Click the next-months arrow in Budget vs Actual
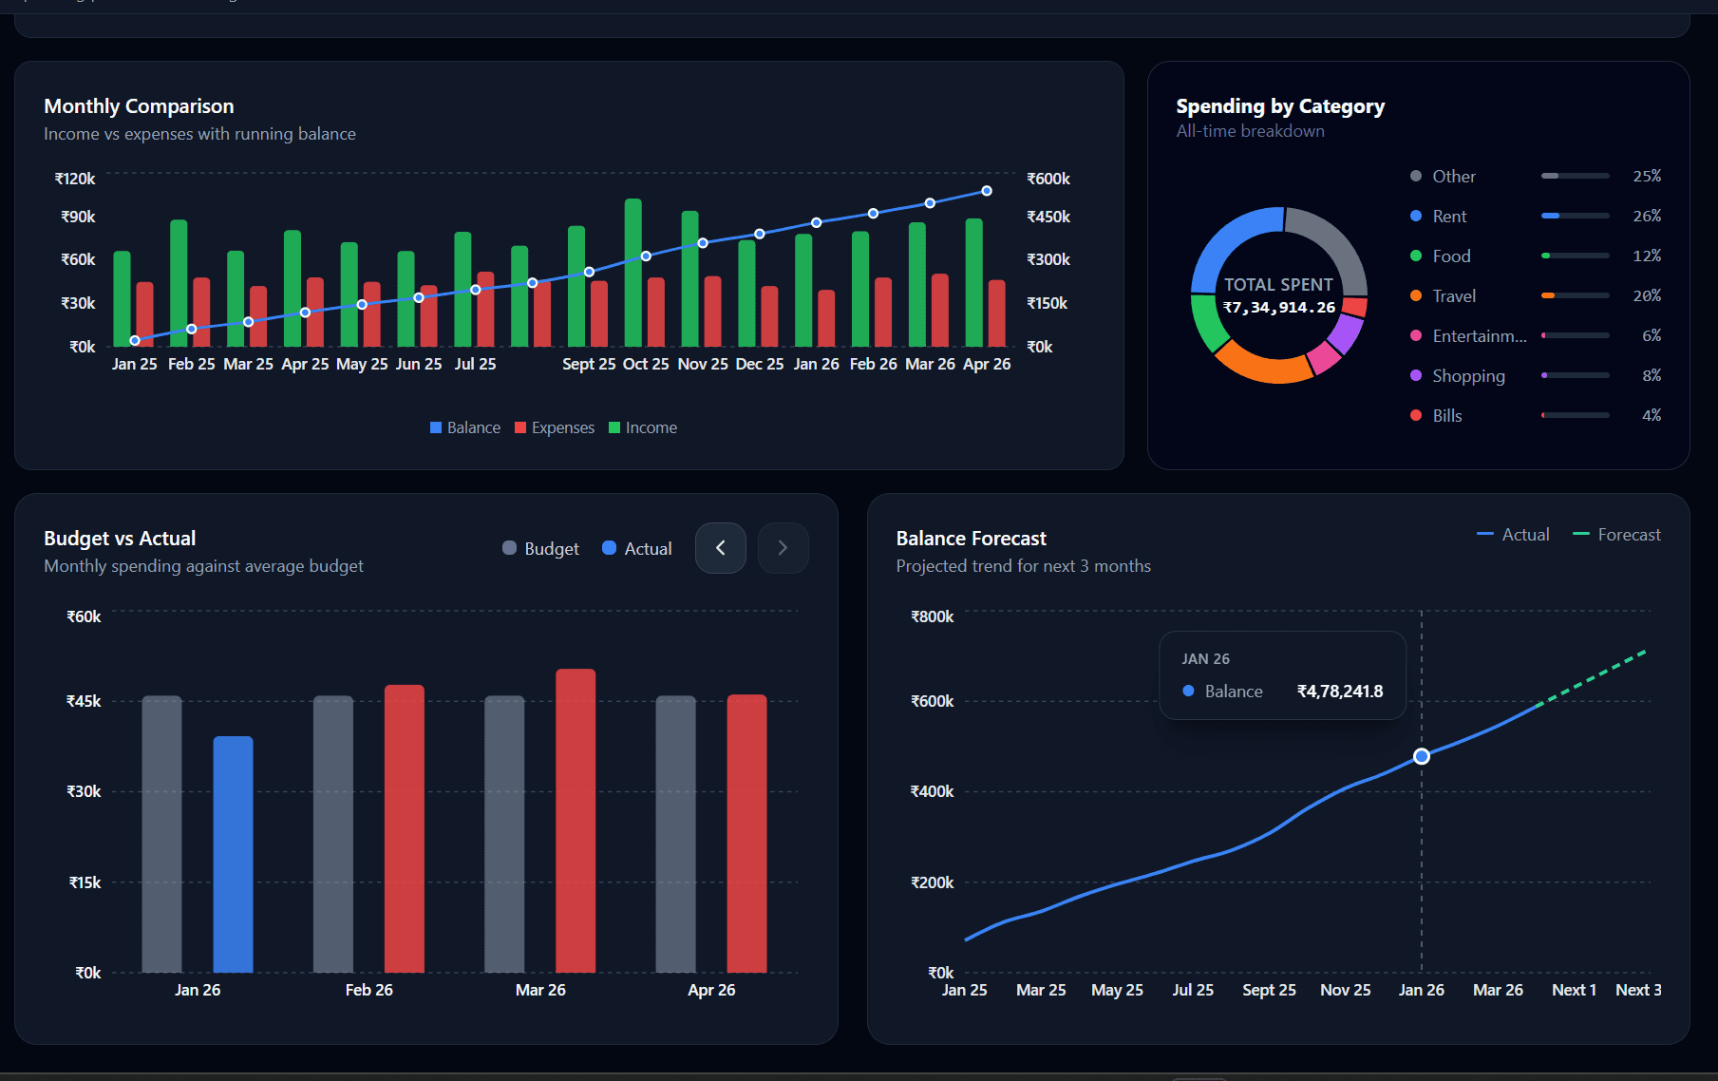 [783, 548]
